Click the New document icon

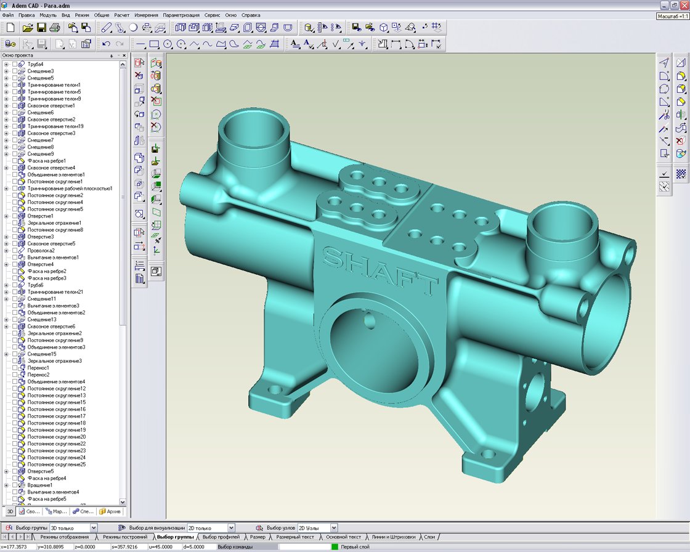tap(10, 28)
